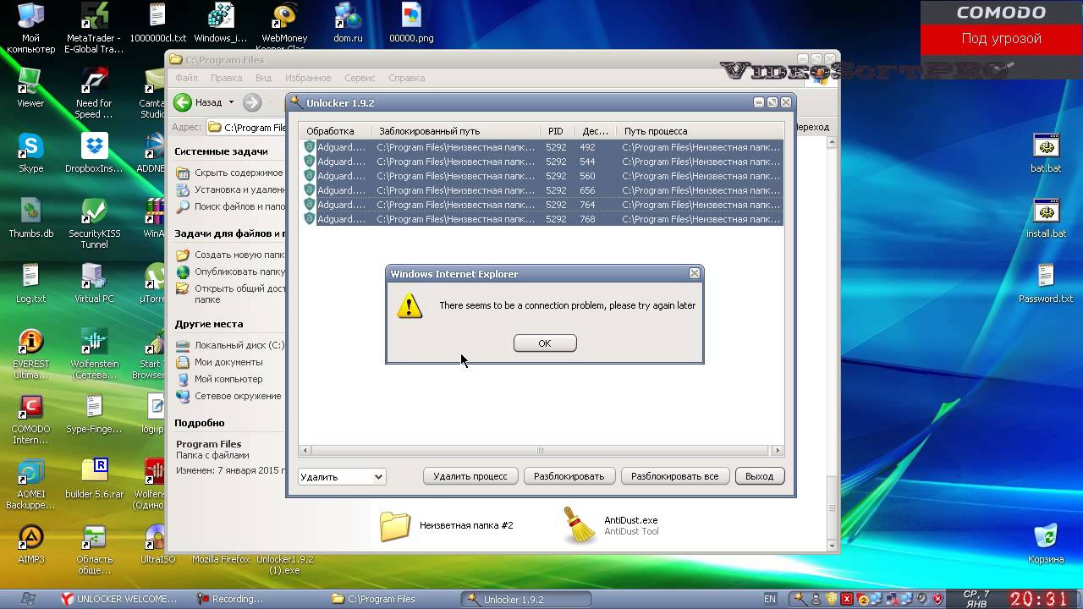Screen dimensions: 1083x609
Task: Select the AntiDust.exe broom icon
Action: point(580,524)
